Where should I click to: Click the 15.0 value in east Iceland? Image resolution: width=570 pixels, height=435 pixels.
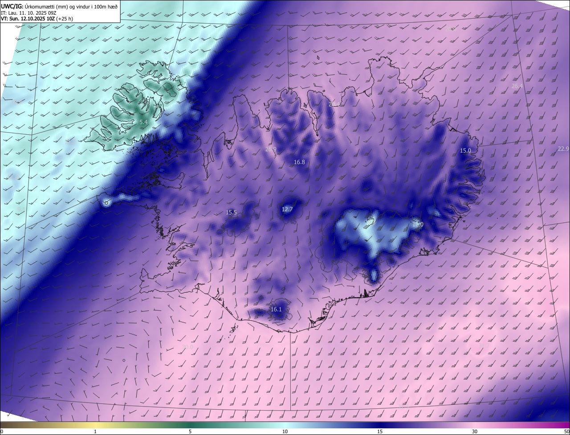point(465,151)
